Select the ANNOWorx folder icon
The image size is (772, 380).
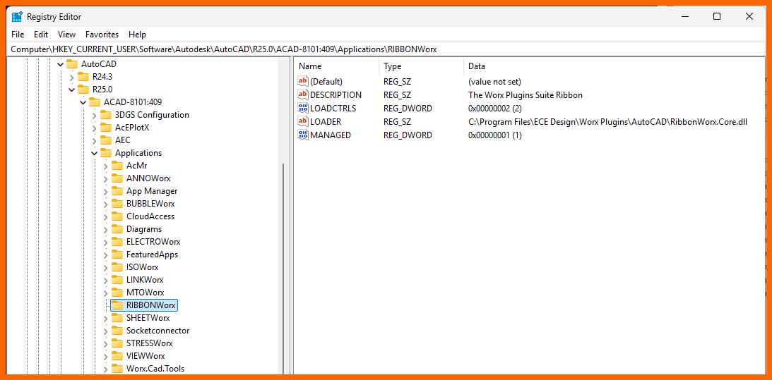point(117,178)
